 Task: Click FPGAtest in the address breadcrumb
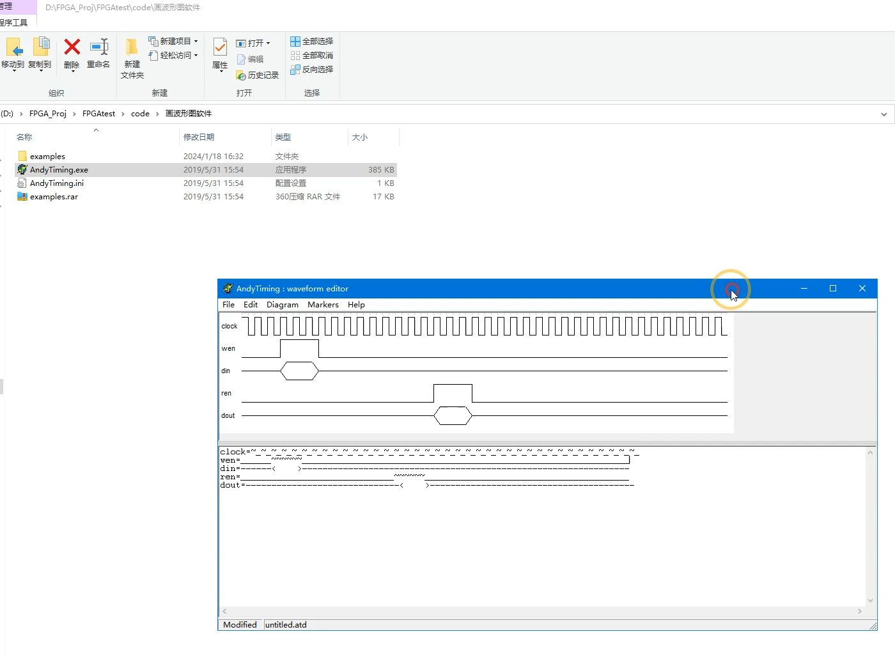click(99, 114)
